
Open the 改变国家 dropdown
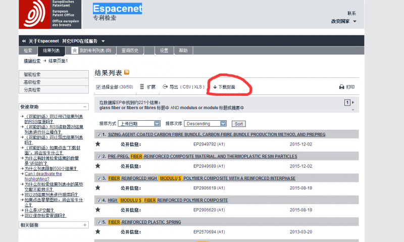pyautogui.click(x=344, y=21)
